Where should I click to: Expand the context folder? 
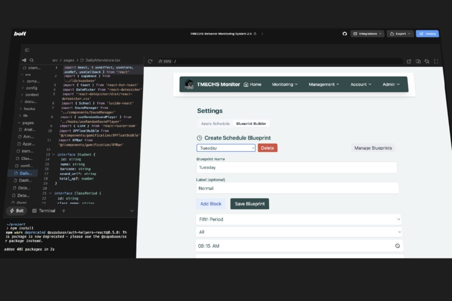coord(30,95)
